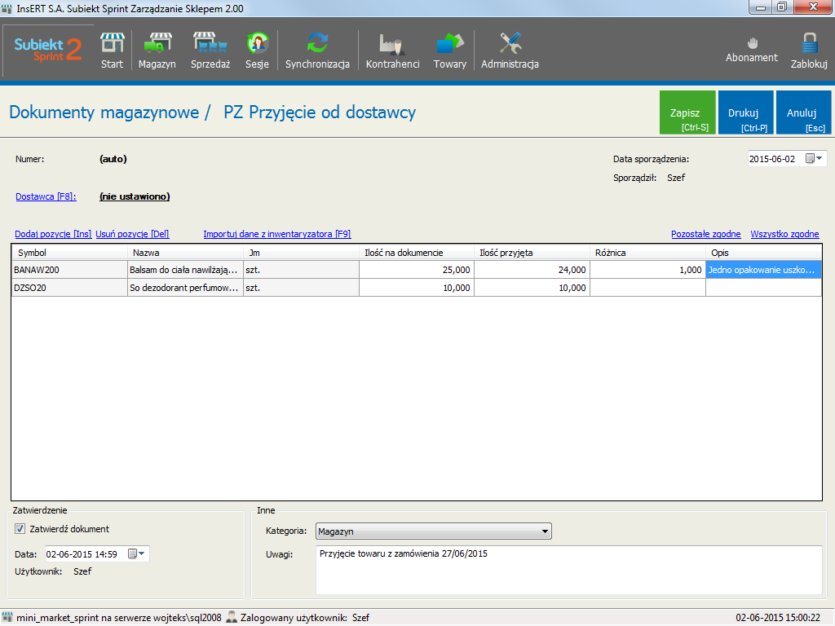Click the Nazwa column header
The width and height of the screenshot is (835, 626).
pos(185,253)
